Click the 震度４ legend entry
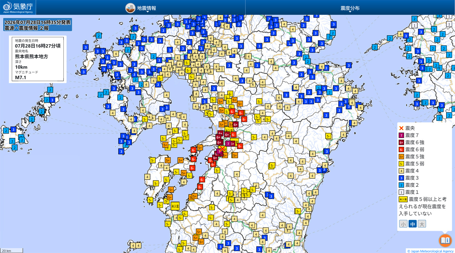Screen dimensions: 455x253 point(409,171)
